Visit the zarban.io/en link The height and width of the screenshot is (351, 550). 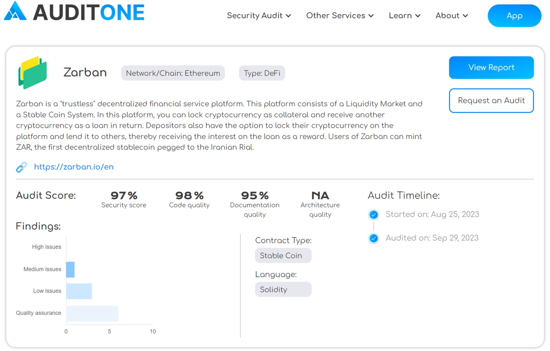[x=74, y=167]
